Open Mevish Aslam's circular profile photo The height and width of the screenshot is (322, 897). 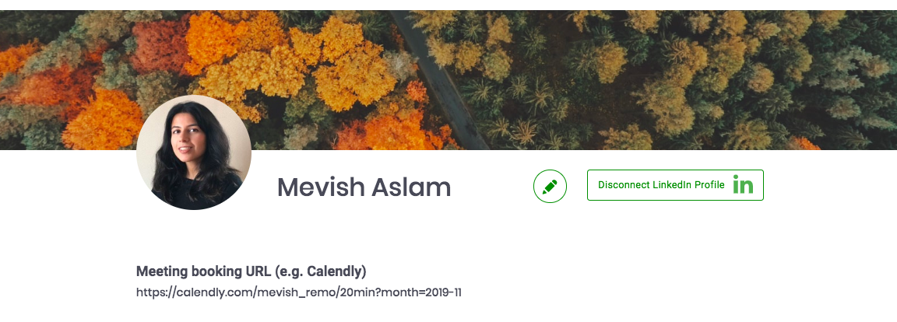tap(194, 152)
